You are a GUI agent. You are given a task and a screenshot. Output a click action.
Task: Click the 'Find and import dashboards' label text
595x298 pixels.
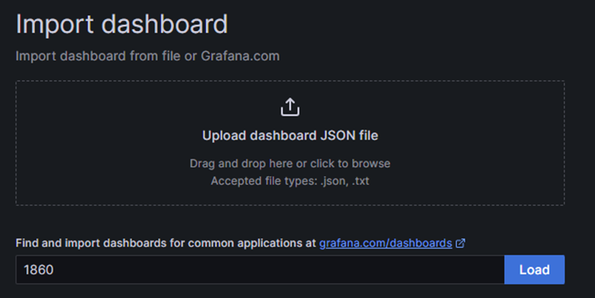pos(95,243)
